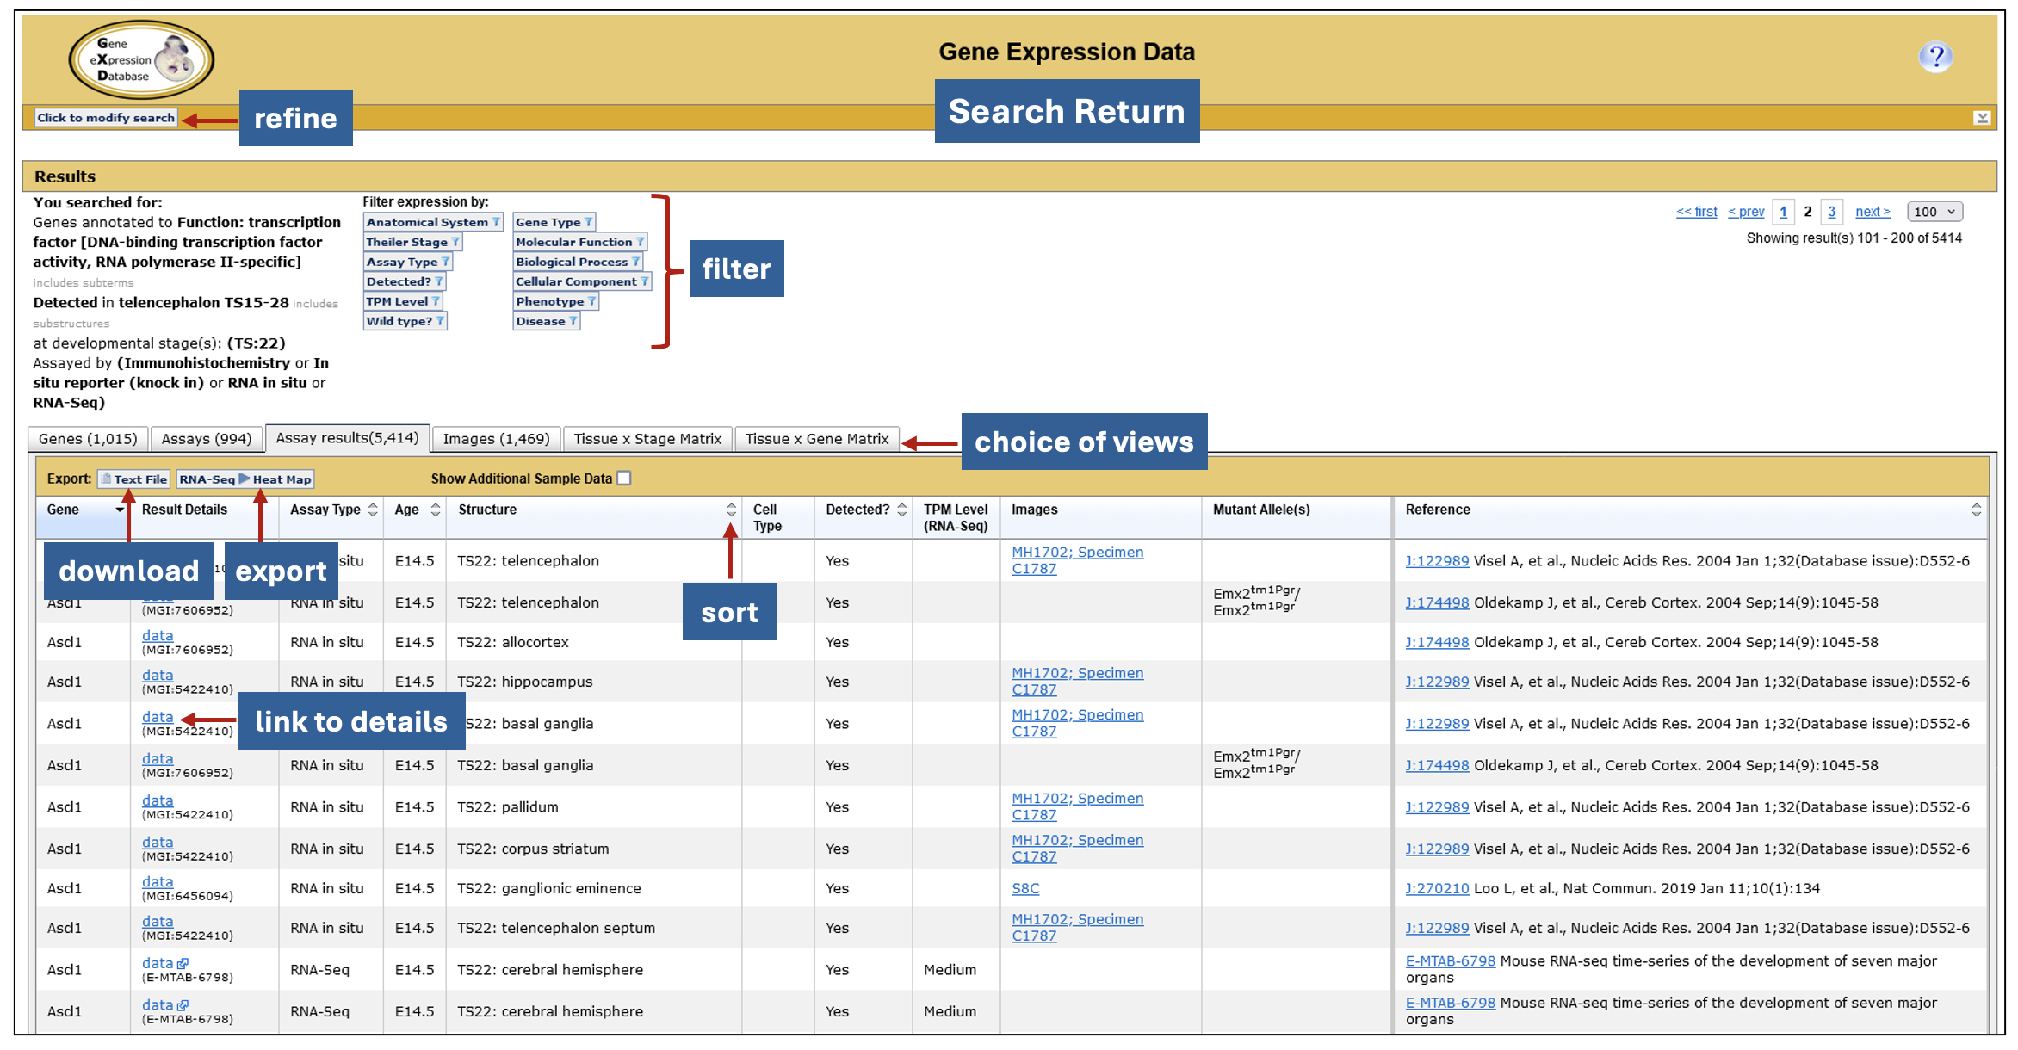Click the 'Click to modify search' button
Viewport: 2018px width, 1050px height.
[106, 118]
